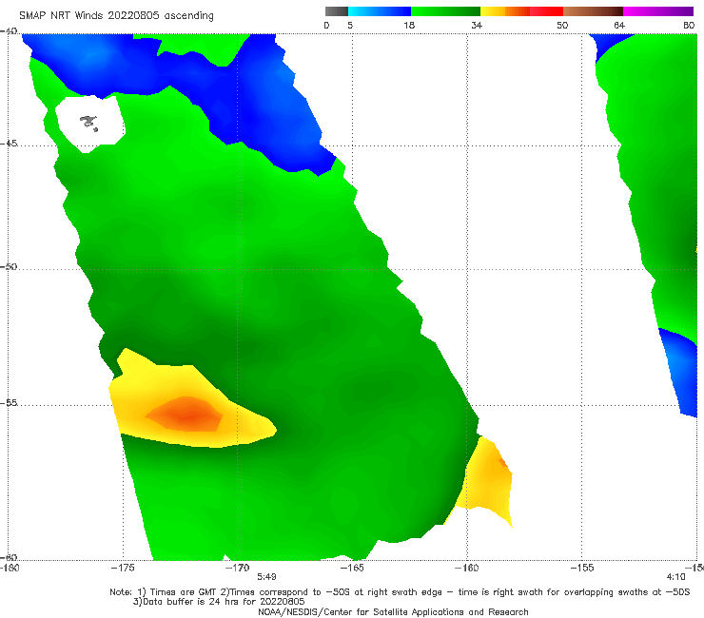Image resolution: width=704 pixels, height=618 pixels.
Task: Click the longitude label '-155'
Action: pos(582,568)
